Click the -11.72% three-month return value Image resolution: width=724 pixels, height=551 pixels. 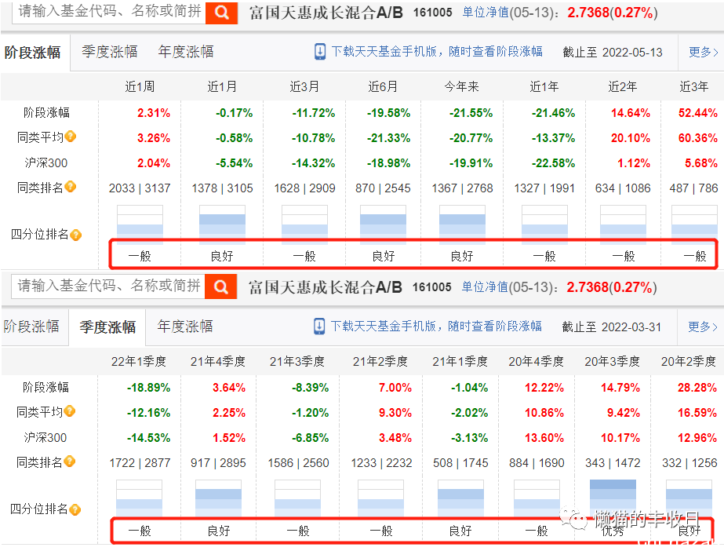tap(314, 113)
